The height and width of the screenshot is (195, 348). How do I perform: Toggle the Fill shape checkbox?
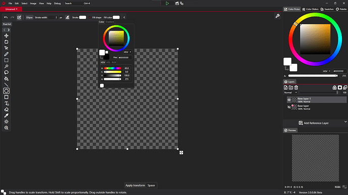[x=90, y=18]
